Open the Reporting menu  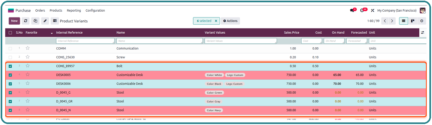click(x=74, y=10)
